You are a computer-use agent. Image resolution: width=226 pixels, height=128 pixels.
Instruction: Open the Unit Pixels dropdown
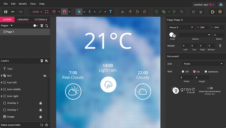coord(202,64)
